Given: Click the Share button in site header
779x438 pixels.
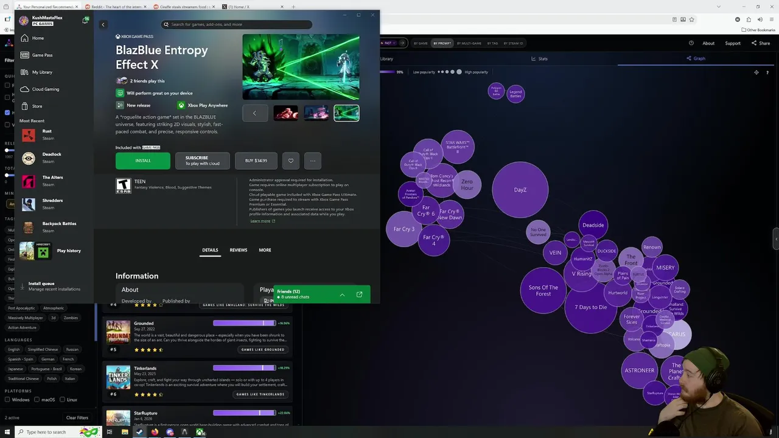Looking at the screenshot, I should coord(761,43).
